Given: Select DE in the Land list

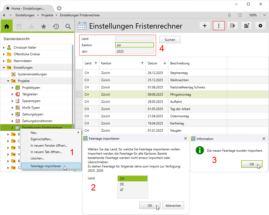Looking at the screenshot, I should pyautogui.click(x=132, y=184).
